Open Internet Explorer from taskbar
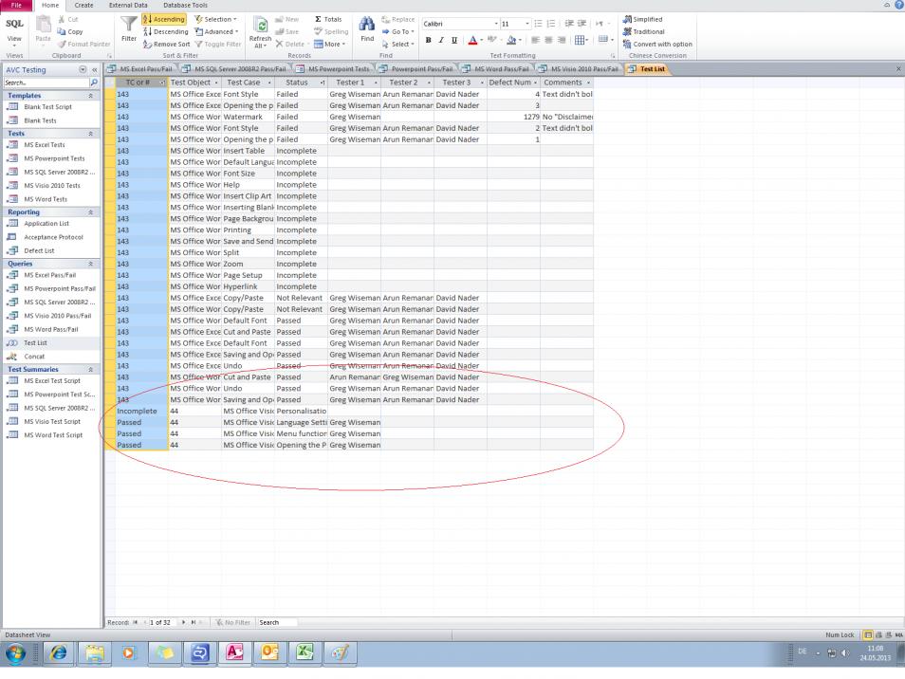 (x=58, y=653)
